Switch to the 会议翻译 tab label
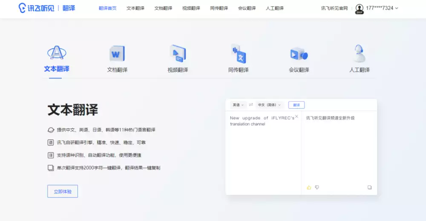The width and height of the screenshot is (426, 221). coord(299,70)
